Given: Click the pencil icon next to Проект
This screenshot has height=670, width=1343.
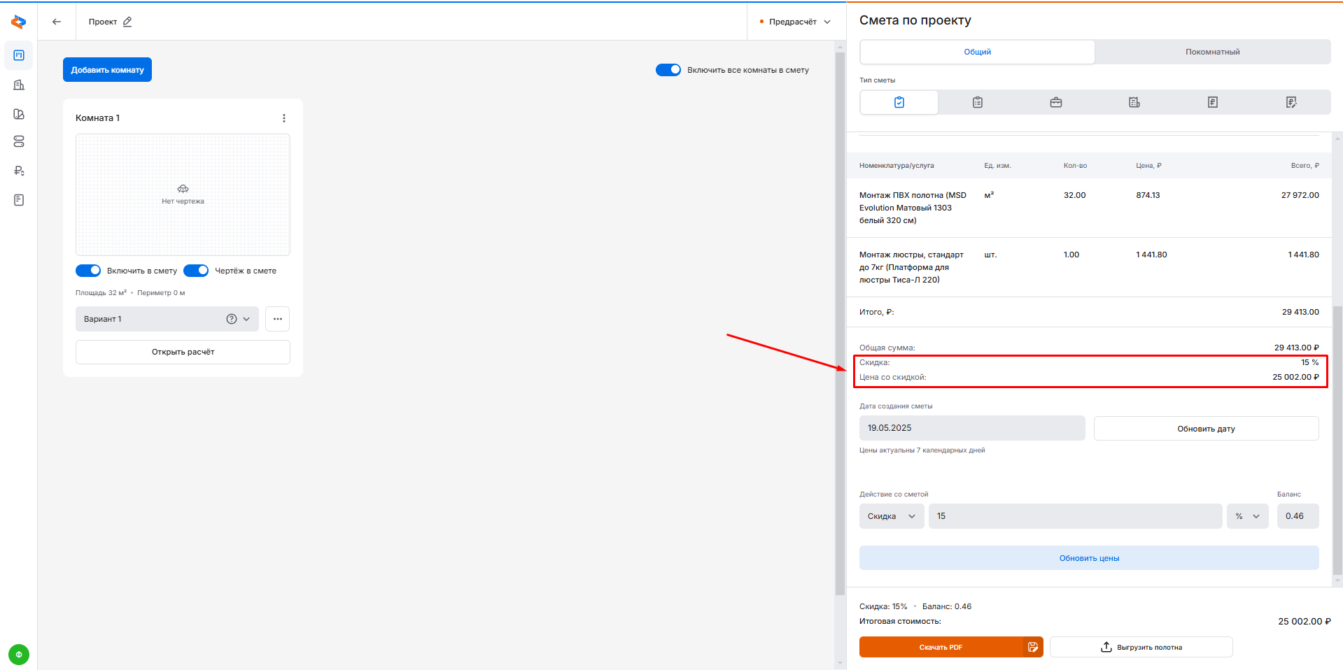Looking at the screenshot, I should 127,22.
